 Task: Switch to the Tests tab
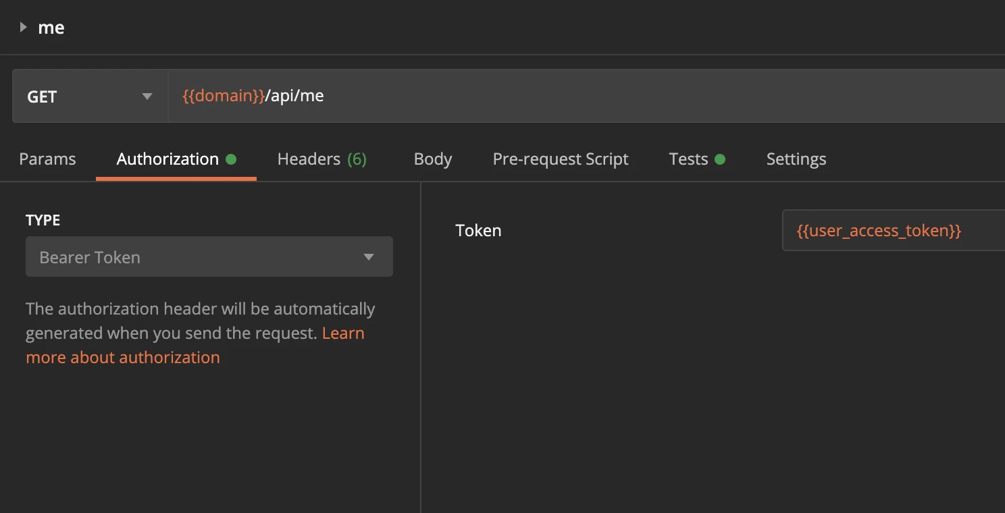697,159
